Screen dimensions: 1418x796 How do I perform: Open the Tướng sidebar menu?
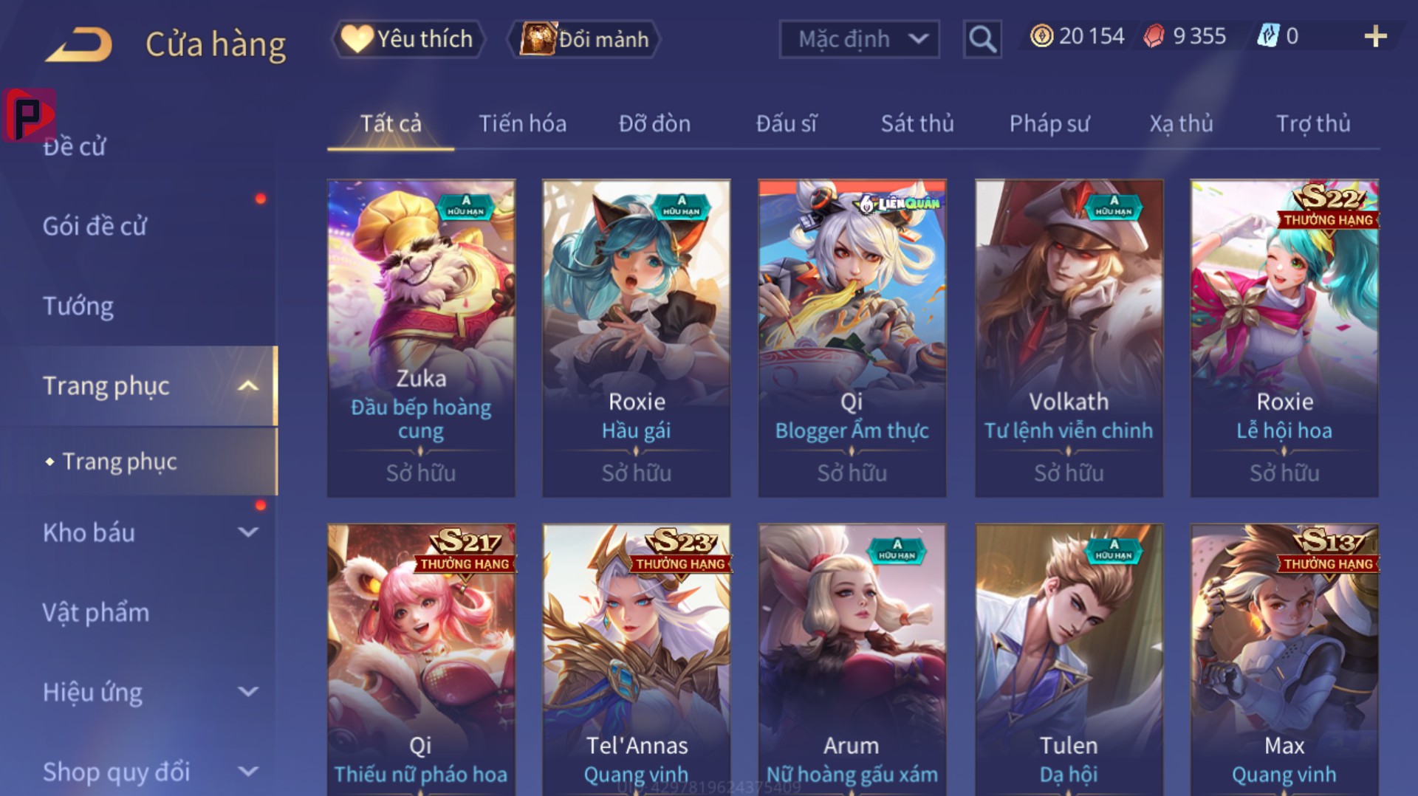(78, 306)
